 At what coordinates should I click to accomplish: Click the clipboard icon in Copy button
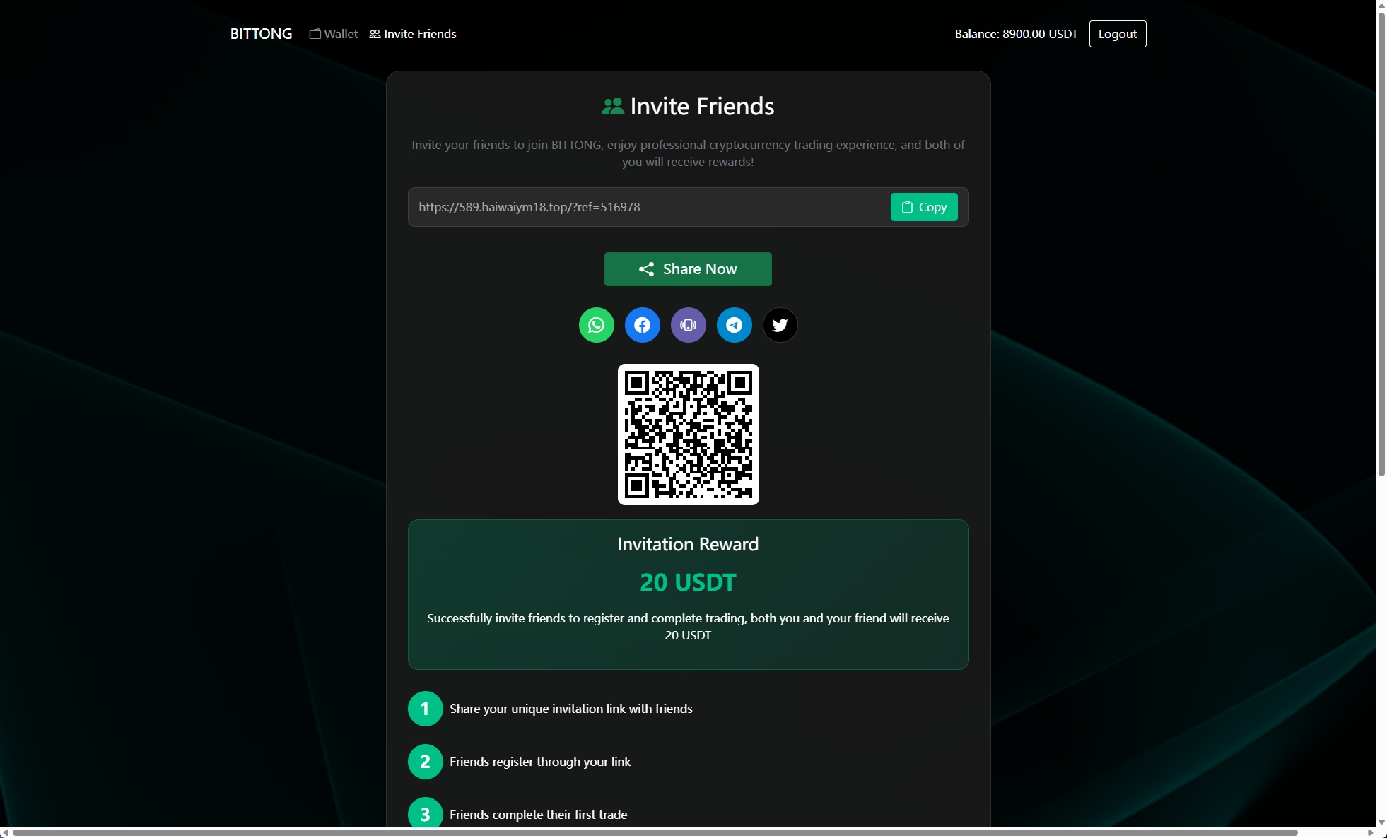point(907,207)
